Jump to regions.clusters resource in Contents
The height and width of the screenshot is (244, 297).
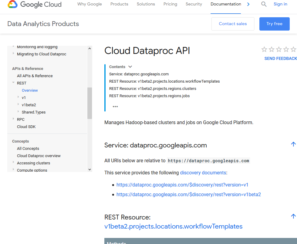153,89
